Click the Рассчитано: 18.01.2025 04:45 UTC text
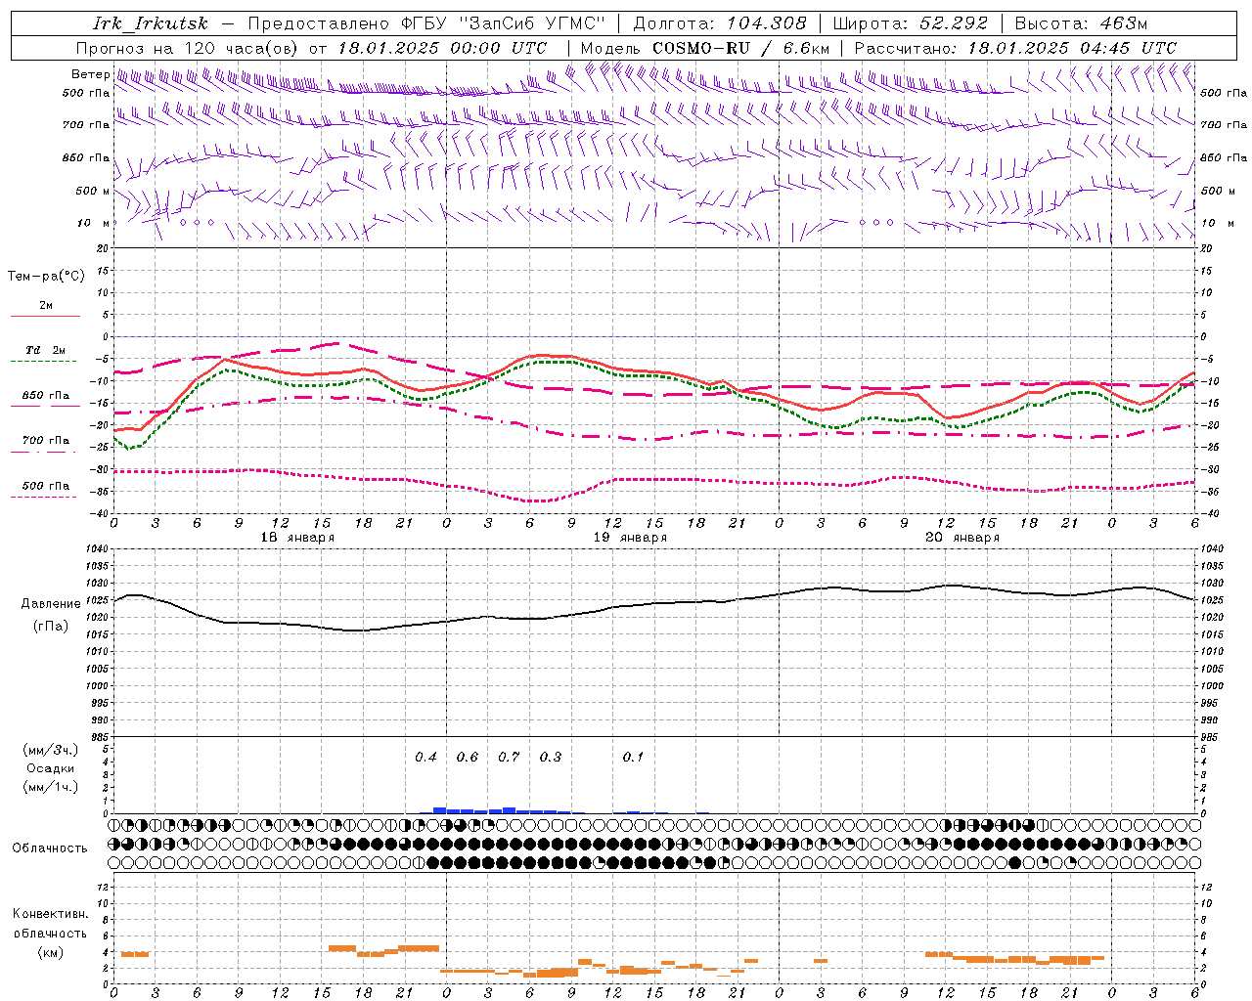The width and height of the screenshot is (1252, 1001). [1015, 48]
